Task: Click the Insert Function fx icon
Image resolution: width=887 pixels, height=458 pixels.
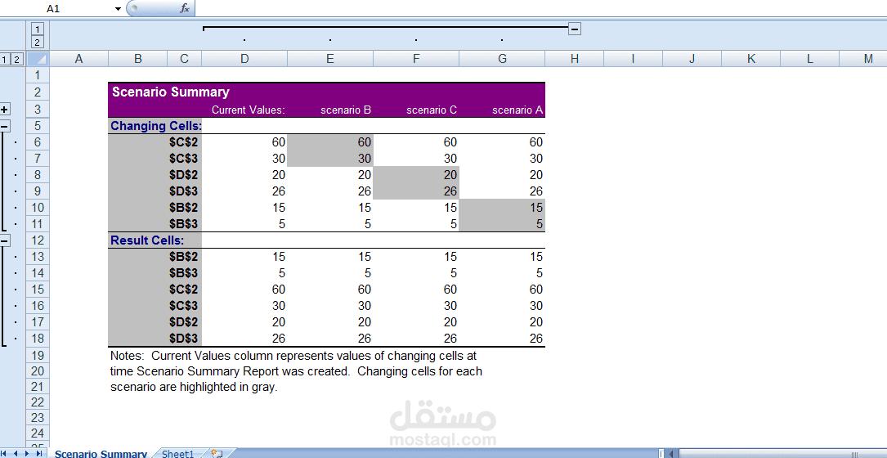Action: [185, 8]
